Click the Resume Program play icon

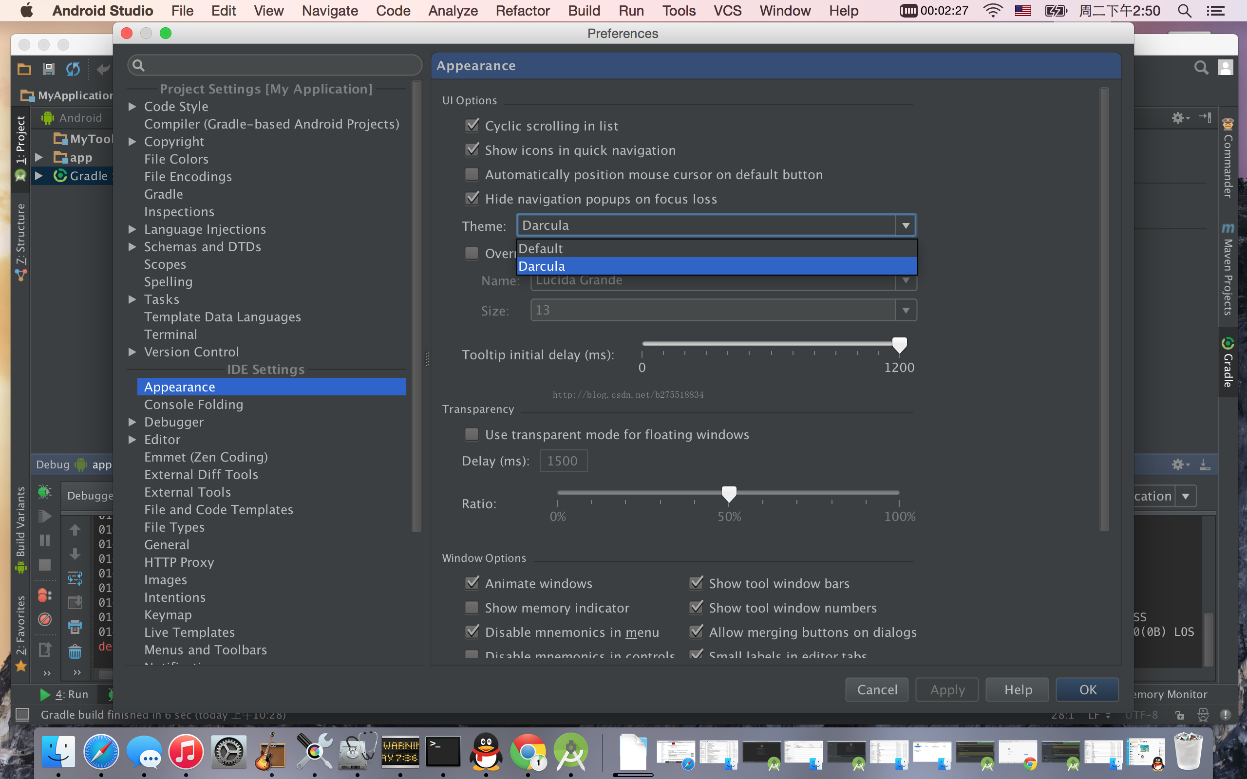pos(44,516)
